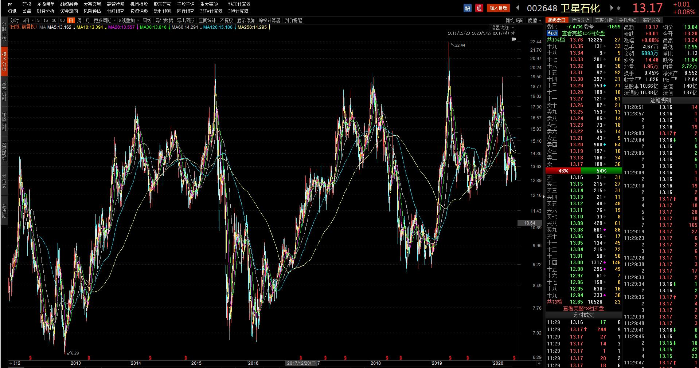Click the dividend marker near 2013 on timeline

89,358
